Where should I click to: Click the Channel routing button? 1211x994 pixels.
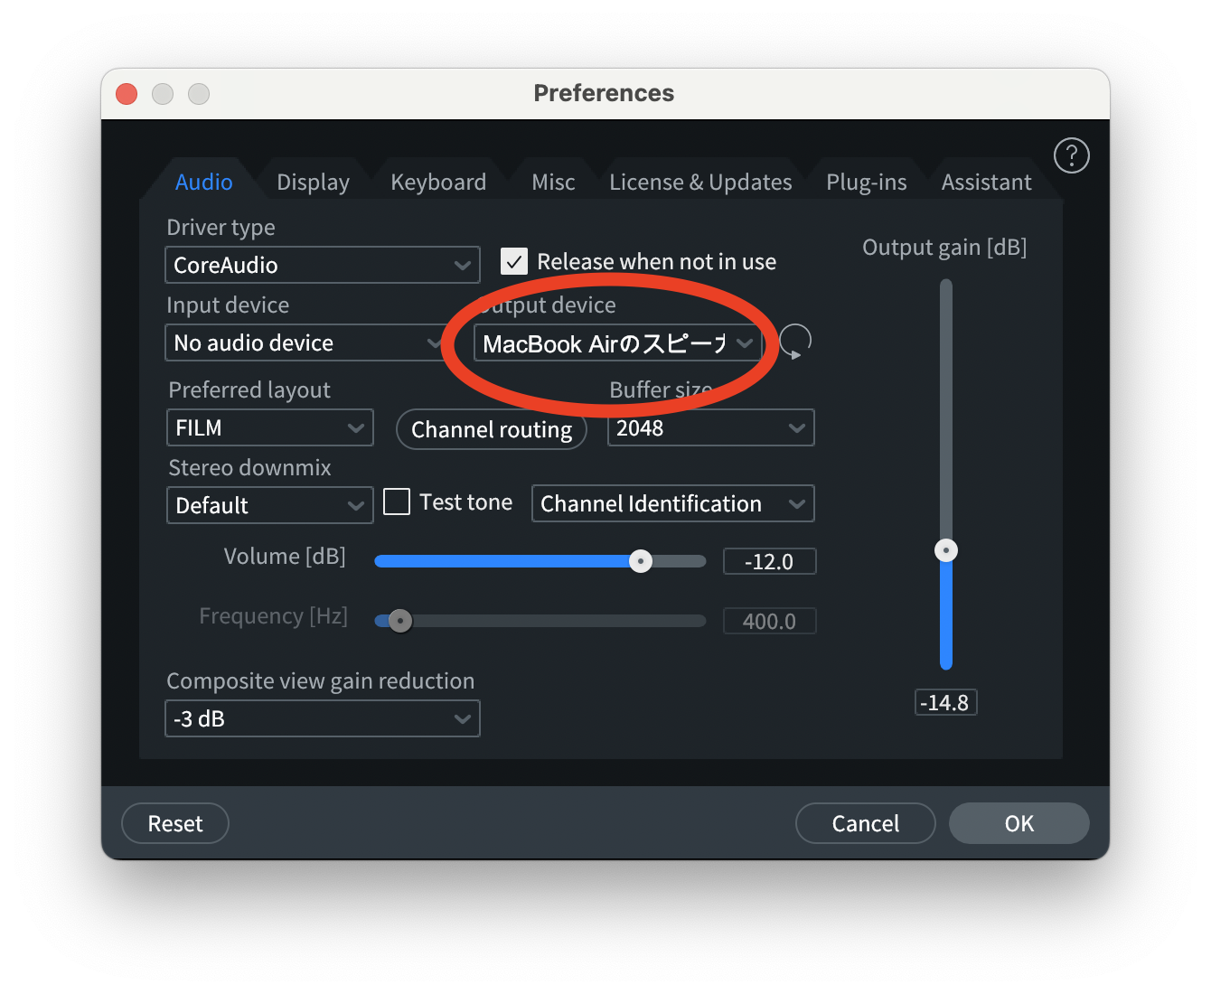point(492,429)
